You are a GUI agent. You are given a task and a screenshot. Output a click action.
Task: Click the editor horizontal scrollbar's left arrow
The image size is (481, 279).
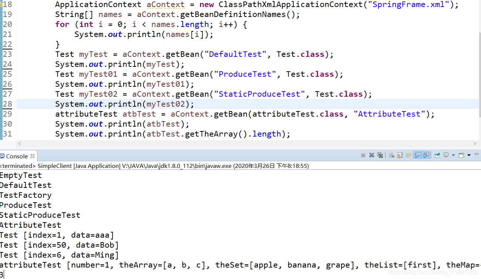coord(20,144)
